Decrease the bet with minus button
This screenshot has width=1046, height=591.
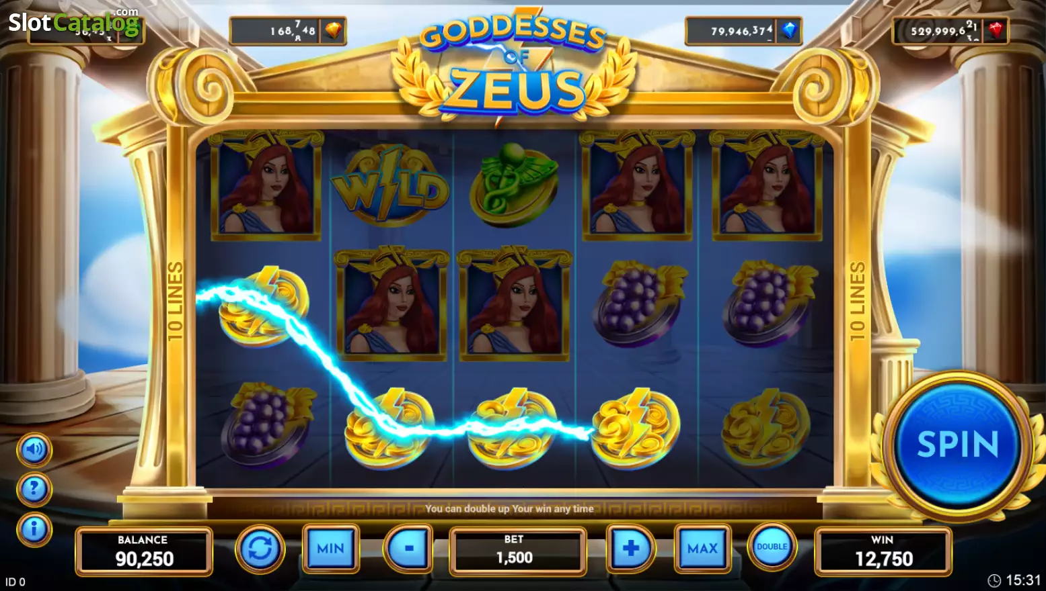[408, 549]
